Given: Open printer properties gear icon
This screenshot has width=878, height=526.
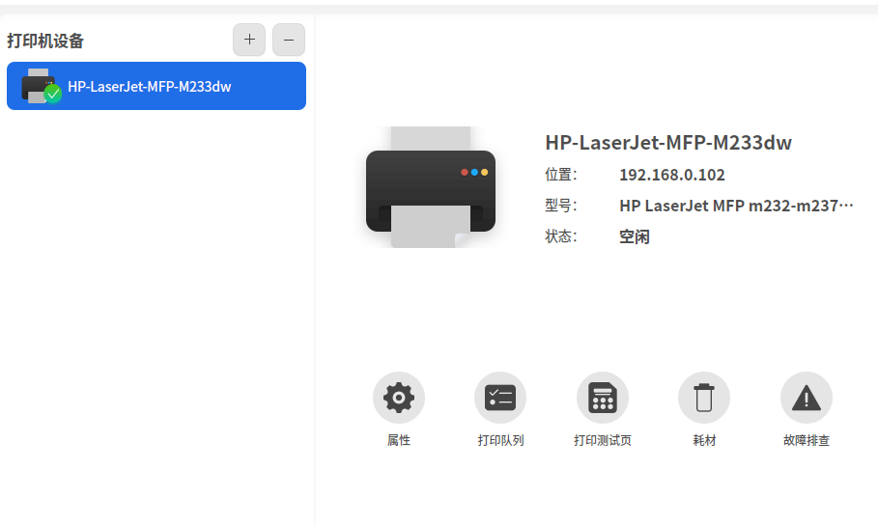Looking at the screenshot, I should (399, 398).
